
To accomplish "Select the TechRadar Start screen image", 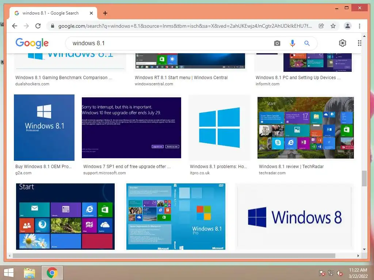I will [x=306, y=128].
